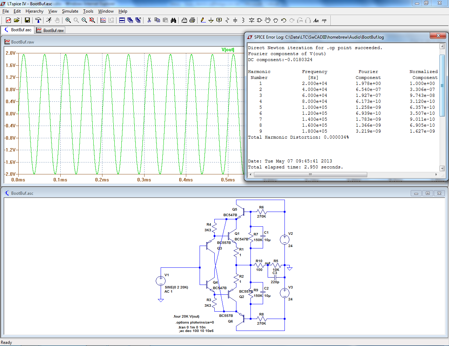The height and width of the screenshot is (346, 449).
Task: Click the error log horizontal scrollbar thumb
Action: [x=310, y=174]
